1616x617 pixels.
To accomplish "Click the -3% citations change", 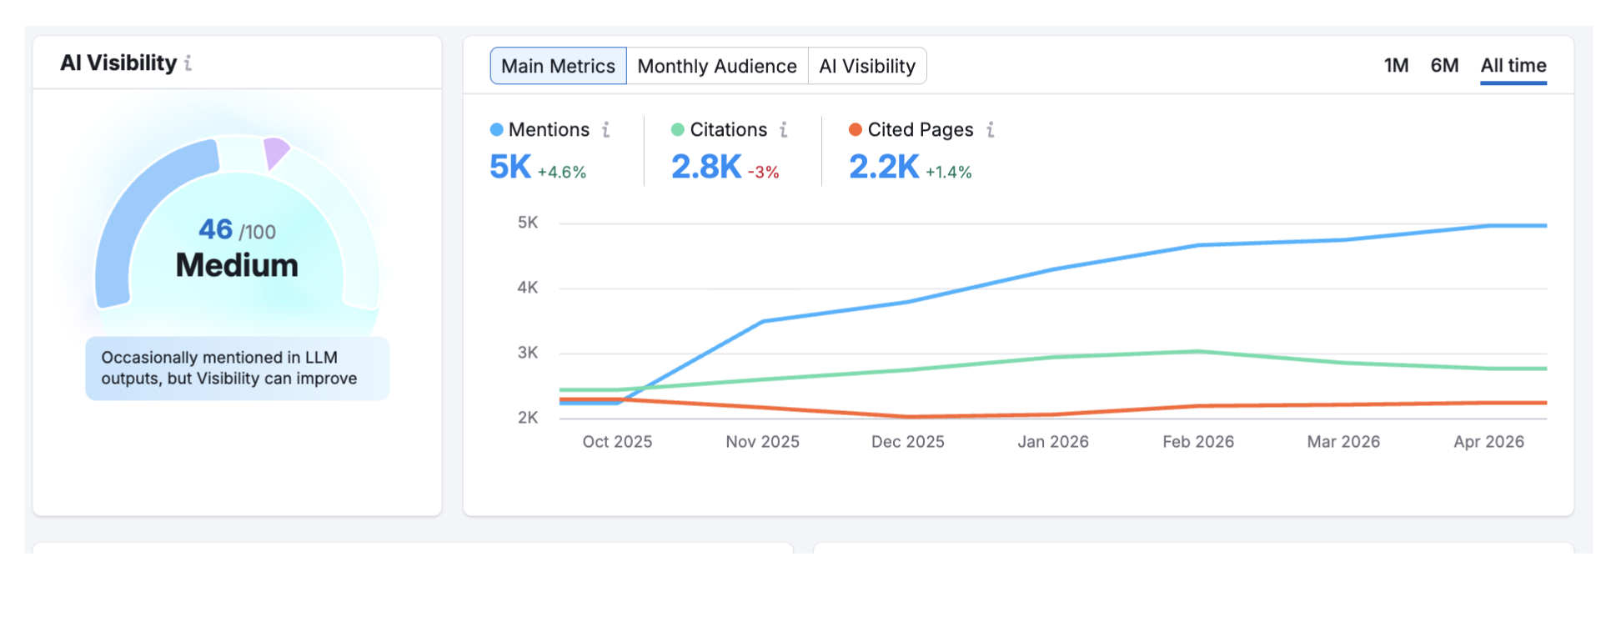I will pos(764,172).
